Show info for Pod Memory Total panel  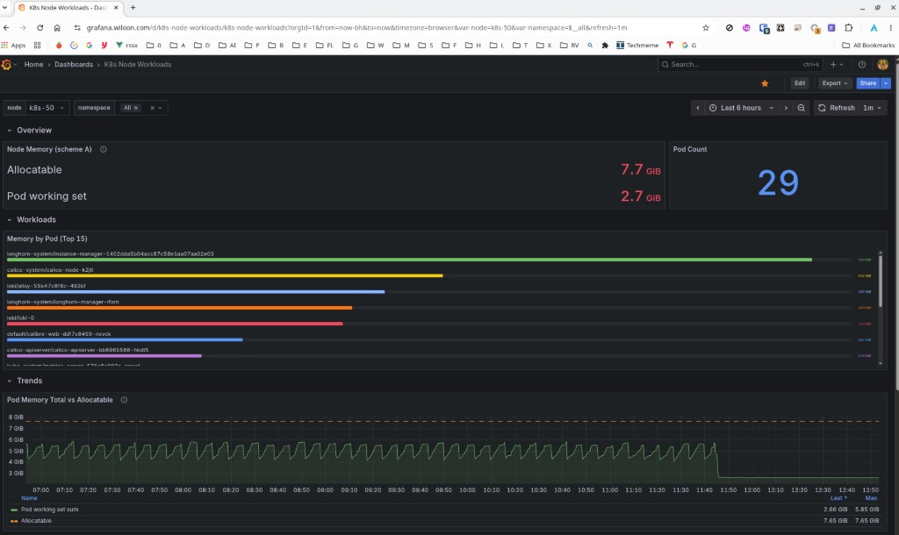click(124, 400)
